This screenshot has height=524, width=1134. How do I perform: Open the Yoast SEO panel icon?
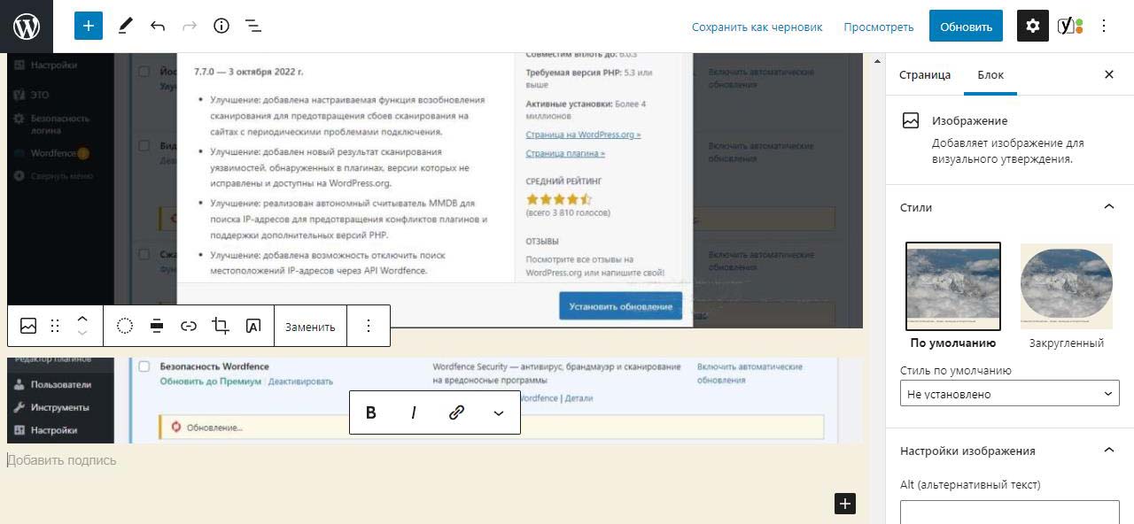[x=1070, y=27]
